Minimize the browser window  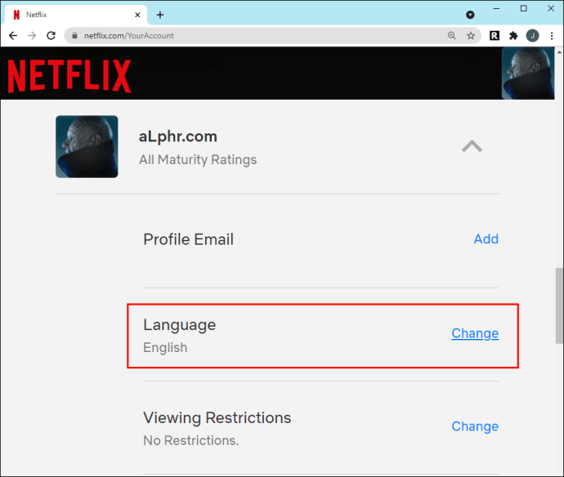click(496, 9)
